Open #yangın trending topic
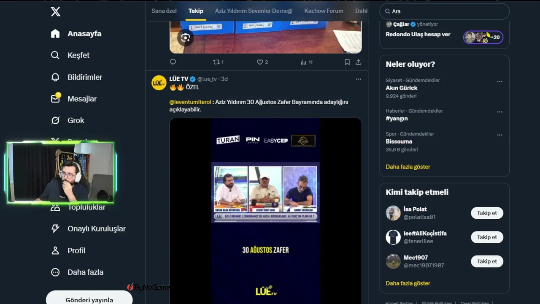 point(397,119)
